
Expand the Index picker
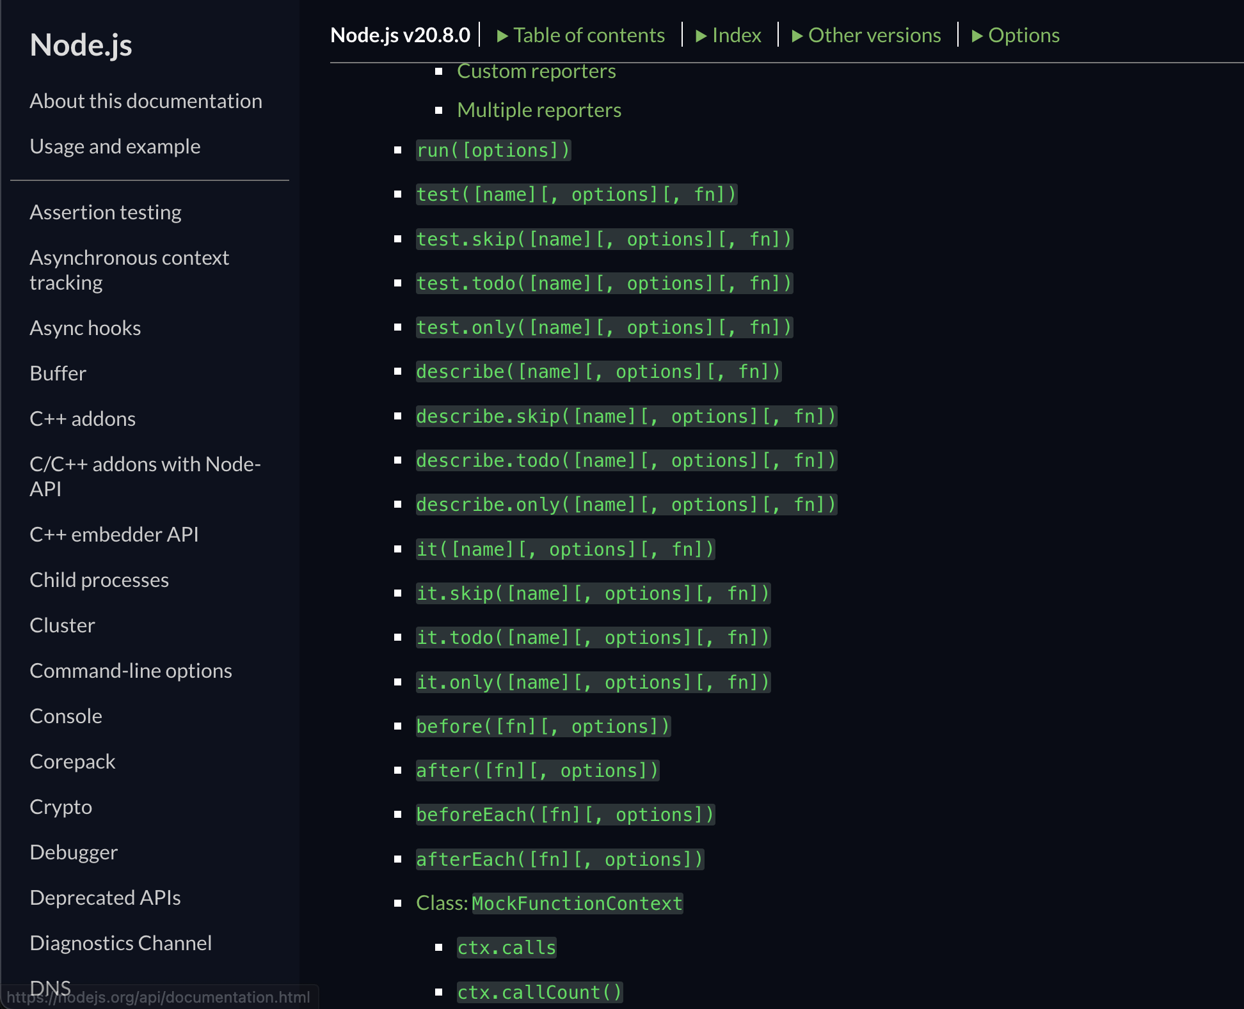coord(729,35)
